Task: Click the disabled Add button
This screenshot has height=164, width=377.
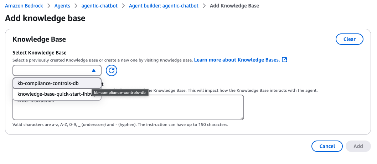Action: point(358,146)
